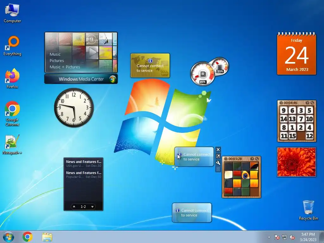Image resolution: width=324 pixels, height=243 pixels.
Task: Open the Notepad++ desktop shortcut
Action: coord(12,145)
